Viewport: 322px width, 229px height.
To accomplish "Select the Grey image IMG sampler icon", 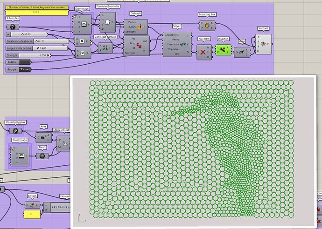I will 84,24.
